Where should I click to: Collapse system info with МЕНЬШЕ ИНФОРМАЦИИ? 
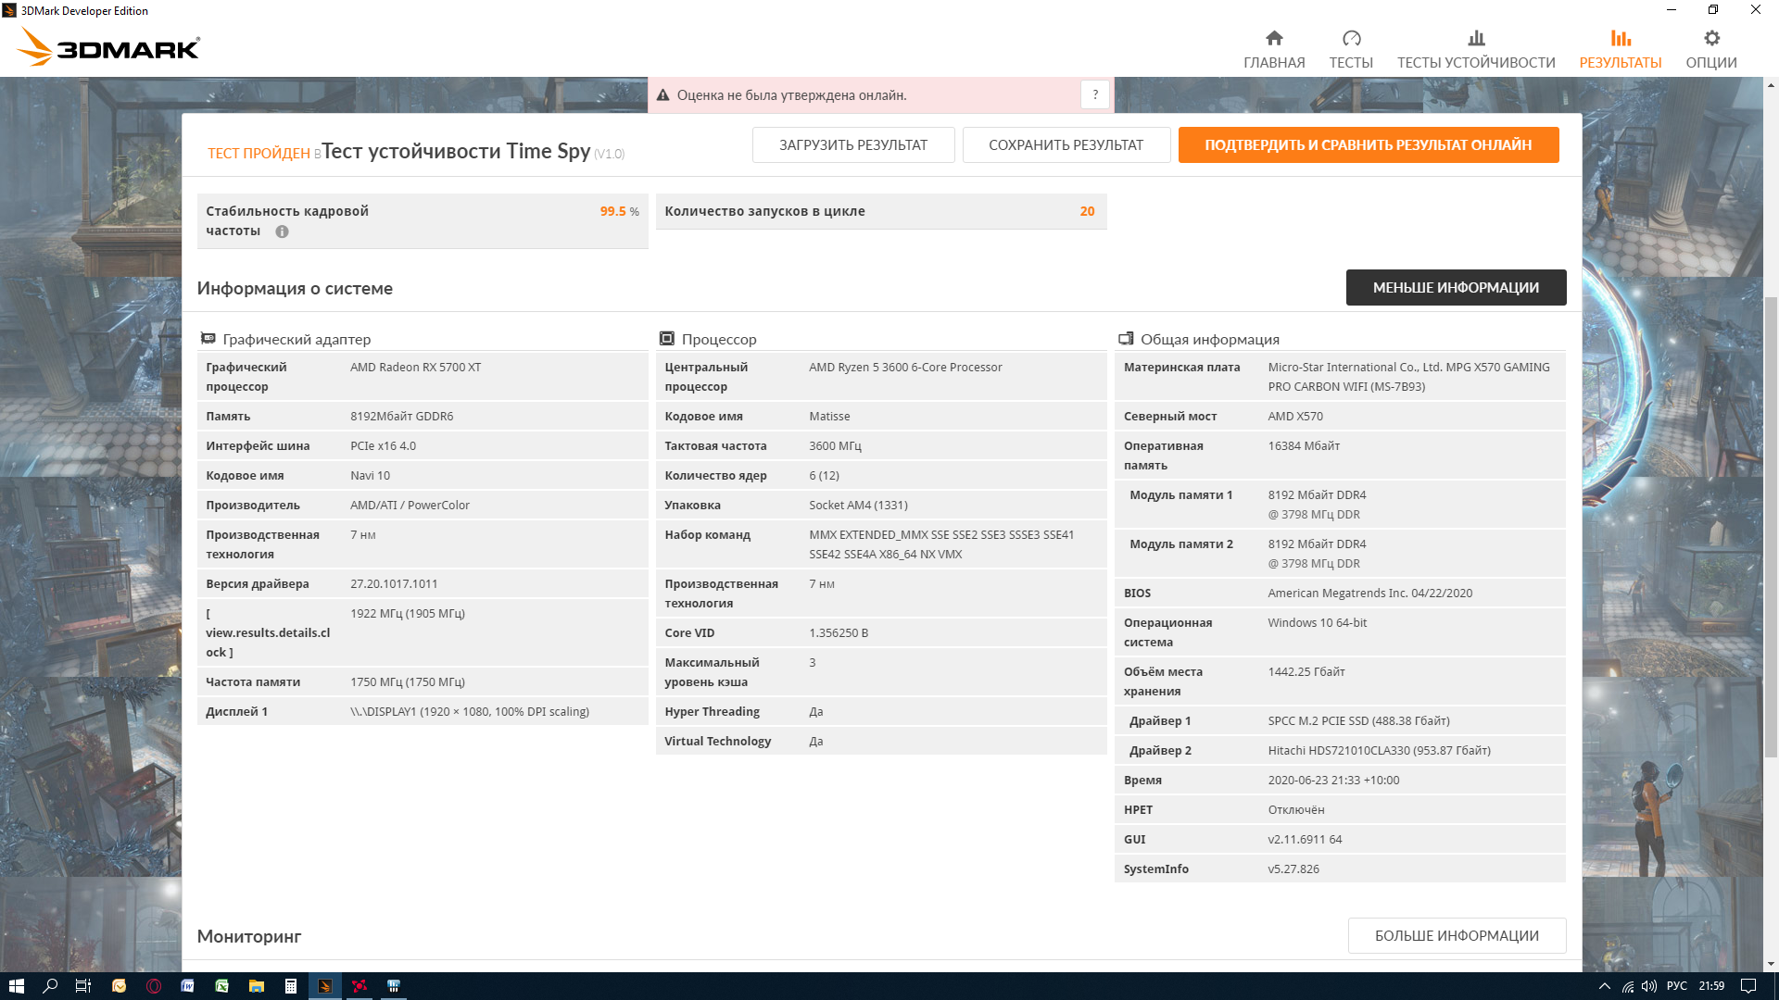click(1456, 288)
